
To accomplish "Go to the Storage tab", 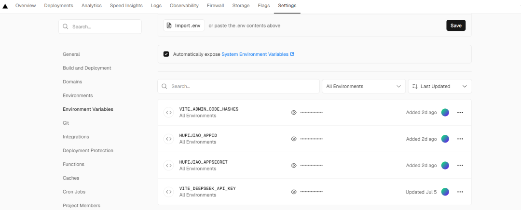I will pos(241,6).
